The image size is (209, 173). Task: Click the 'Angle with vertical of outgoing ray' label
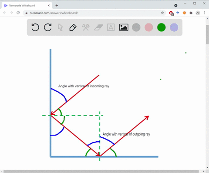point(126,134)
